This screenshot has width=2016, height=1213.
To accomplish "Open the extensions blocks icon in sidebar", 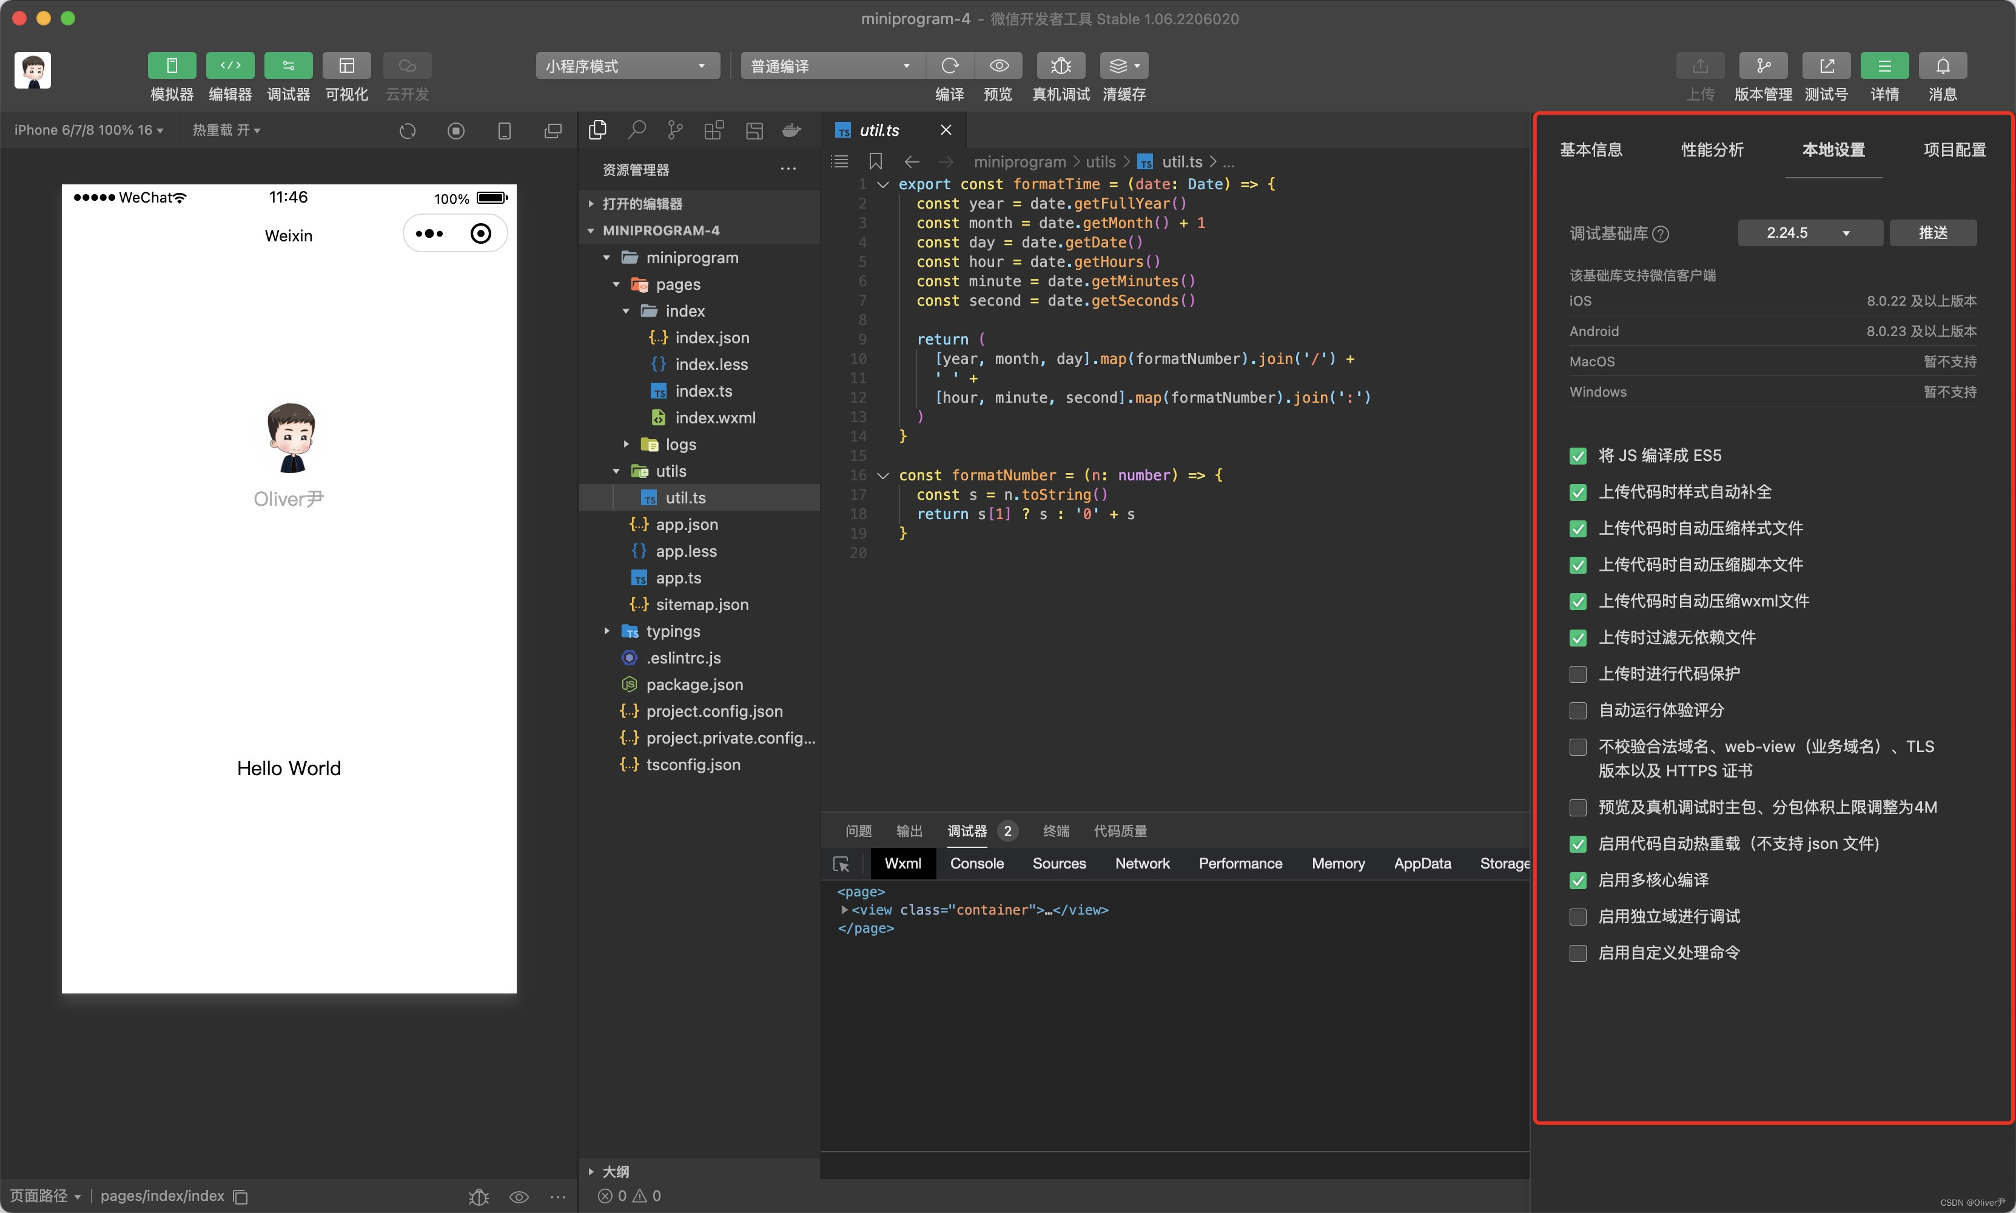I will (714, 130).
